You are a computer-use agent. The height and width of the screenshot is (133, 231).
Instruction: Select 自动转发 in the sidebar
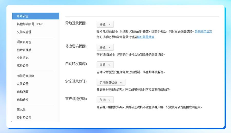pos(23,99)
